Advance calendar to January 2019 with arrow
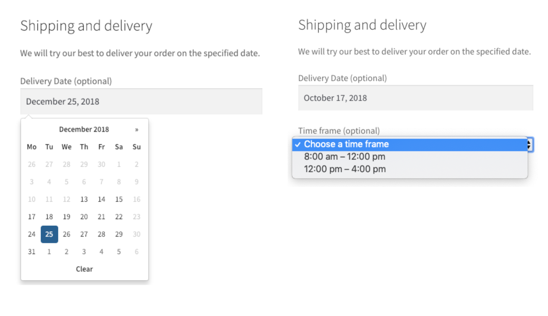 tap(137, 130)
